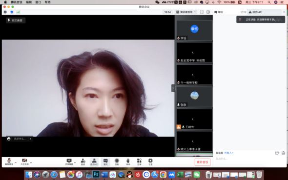Raise hand using the hand icon
This screenshot has height=180, width=288.
(128, 162)
